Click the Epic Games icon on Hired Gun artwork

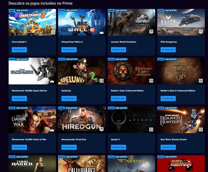pyautogui.click(x=102, y=129)
